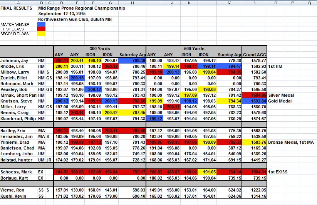
Task: Click the red FIRST CLASS legend swatch
Action: [41, 29]
